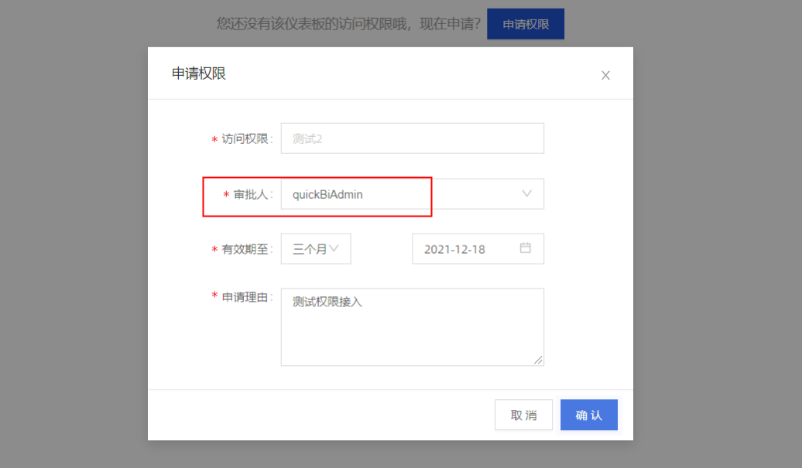The image size is (802, 468).
Task: Click the 审批人 field label
Action: [251, 195]
